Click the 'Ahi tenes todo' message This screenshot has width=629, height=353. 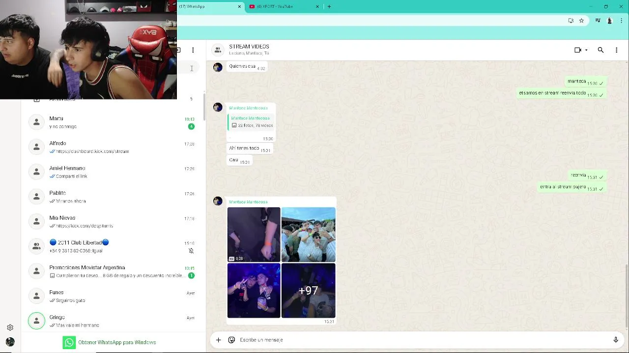(x=250, y=149)
